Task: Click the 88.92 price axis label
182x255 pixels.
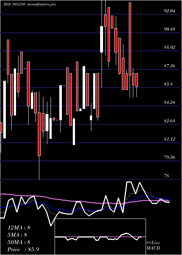Action: 170,47
